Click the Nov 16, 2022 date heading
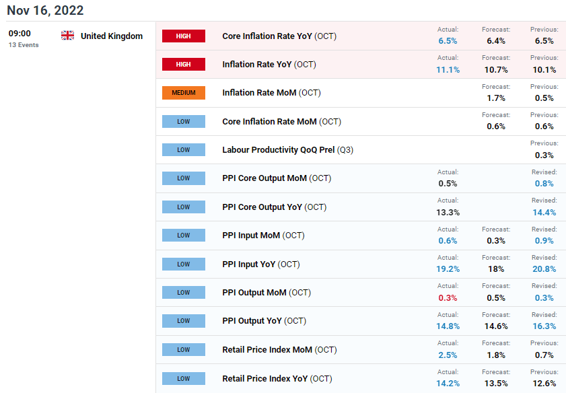 coord(45,10)
